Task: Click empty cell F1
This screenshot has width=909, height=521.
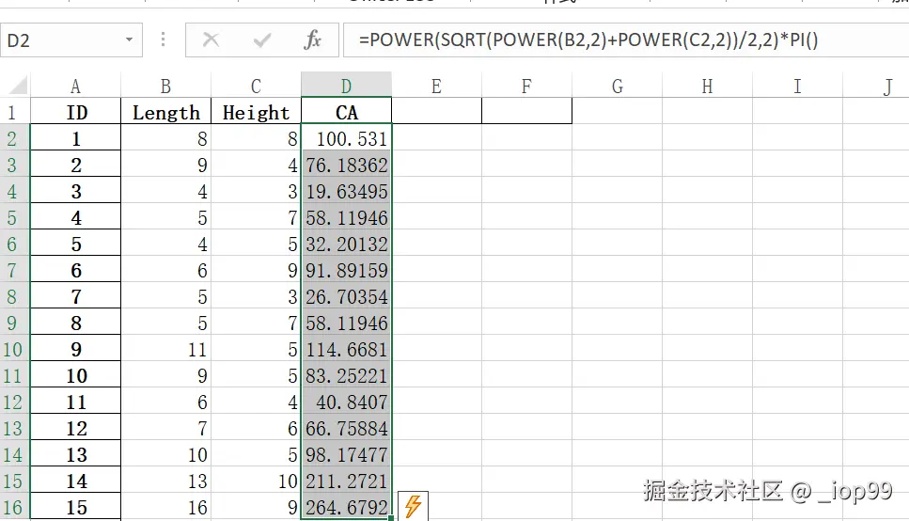Action: 526,111
